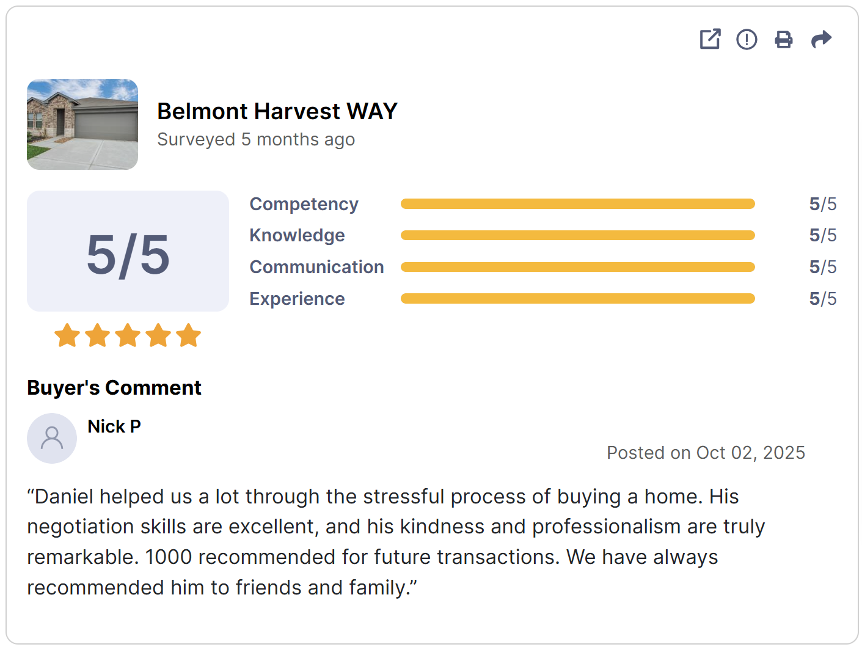Print this review
The height and width of the screenshot is (647, 862).
784,39
